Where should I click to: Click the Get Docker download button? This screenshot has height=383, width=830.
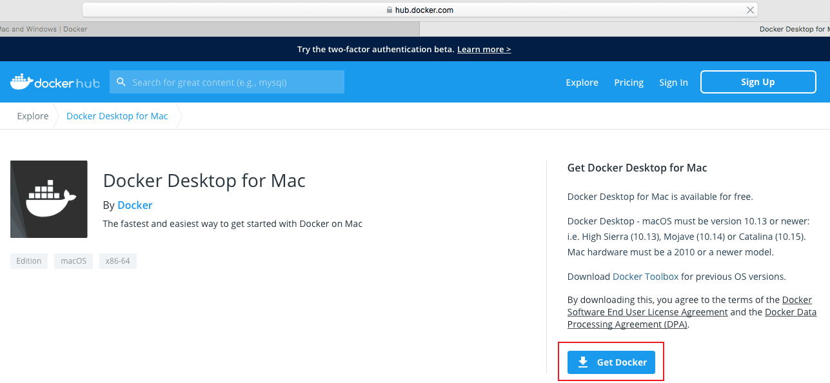(611, 362)
